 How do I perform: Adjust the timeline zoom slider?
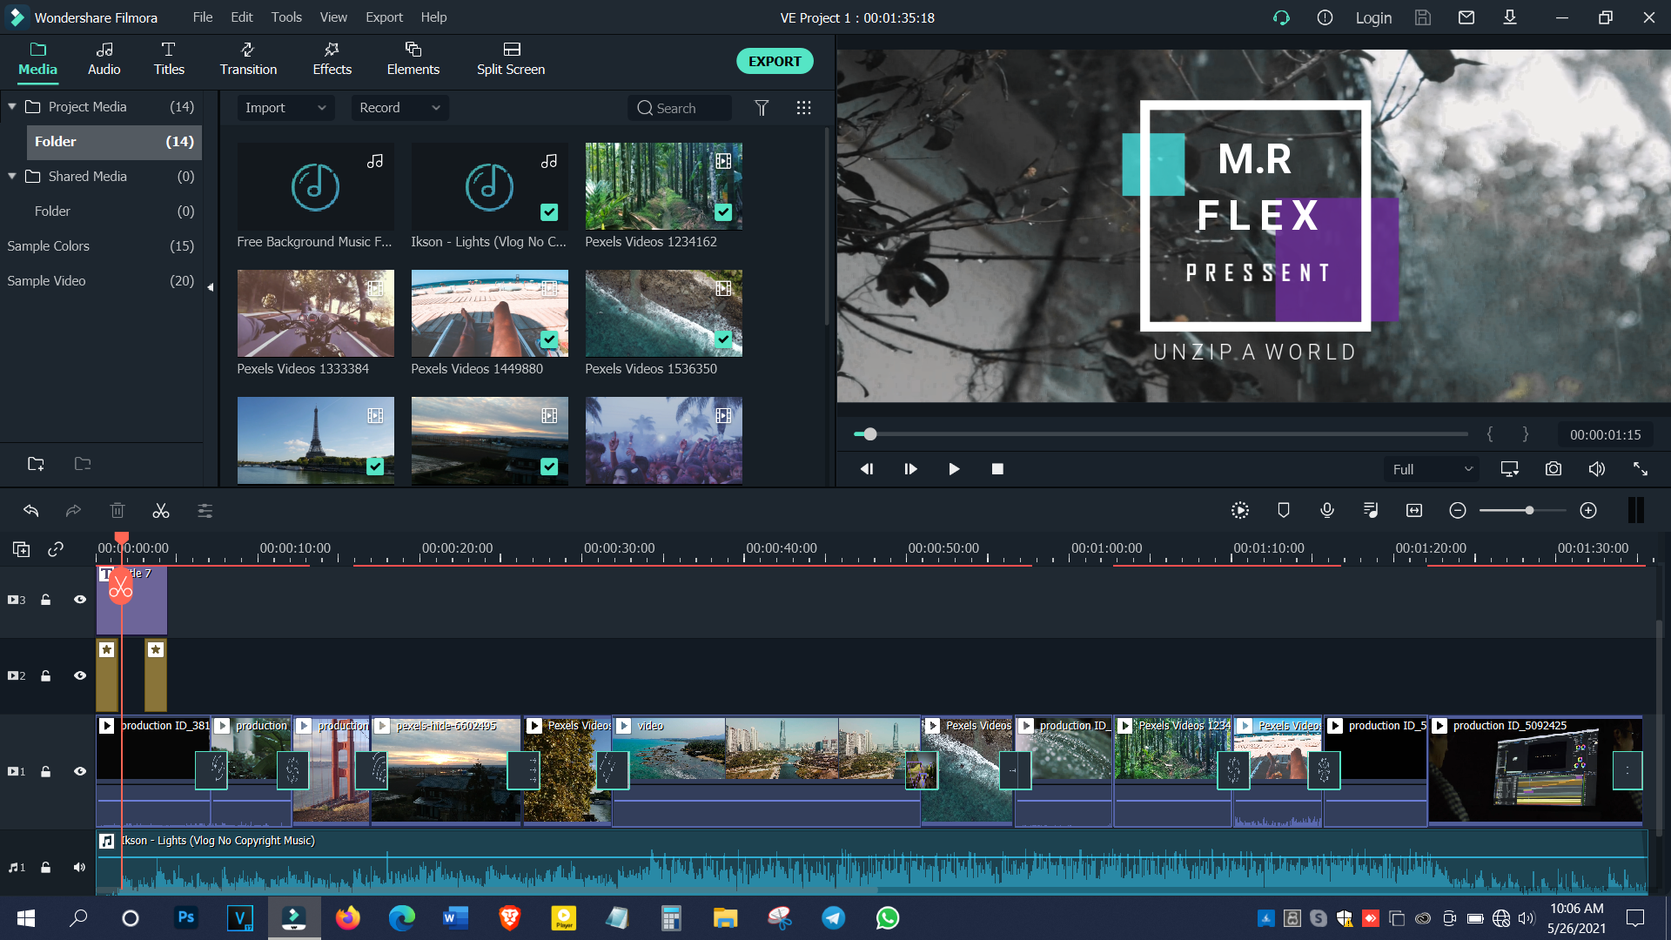(1529, 511)
